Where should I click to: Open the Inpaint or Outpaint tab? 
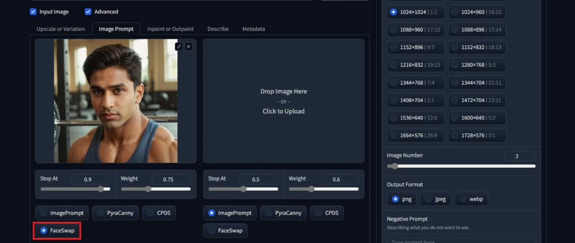point(170,29)
